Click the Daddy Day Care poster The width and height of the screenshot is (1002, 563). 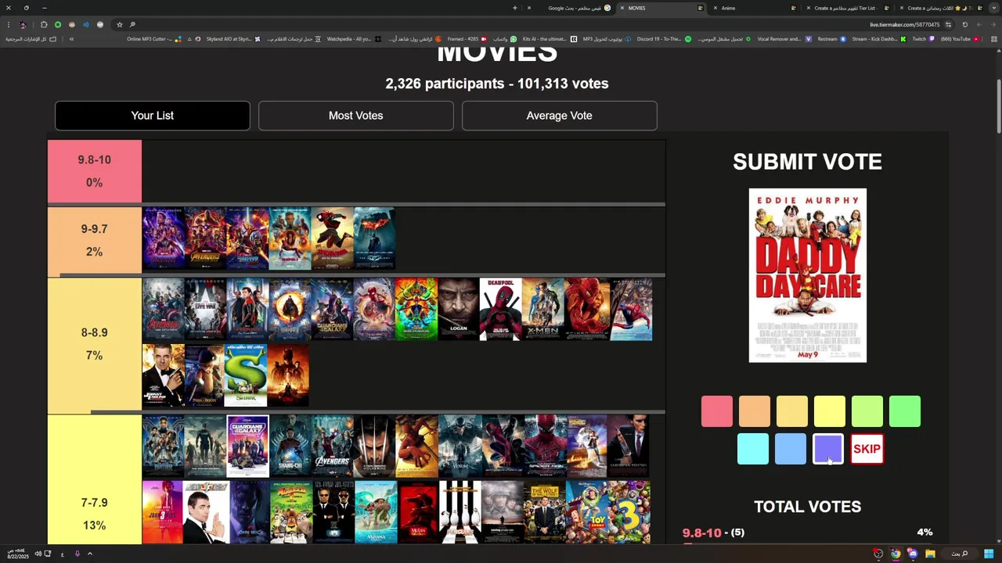(808, 275)
